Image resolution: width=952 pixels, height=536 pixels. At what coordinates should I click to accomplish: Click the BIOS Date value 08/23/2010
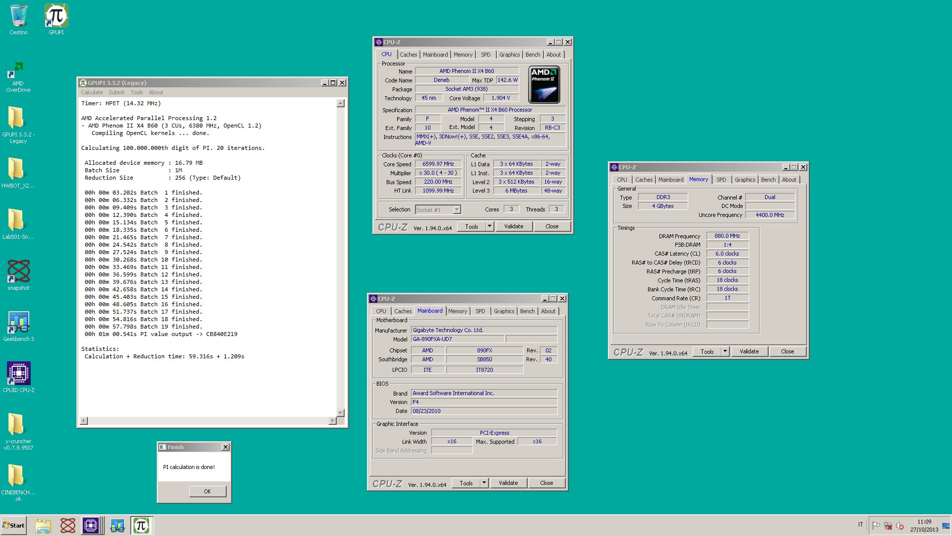coord(484,411)
